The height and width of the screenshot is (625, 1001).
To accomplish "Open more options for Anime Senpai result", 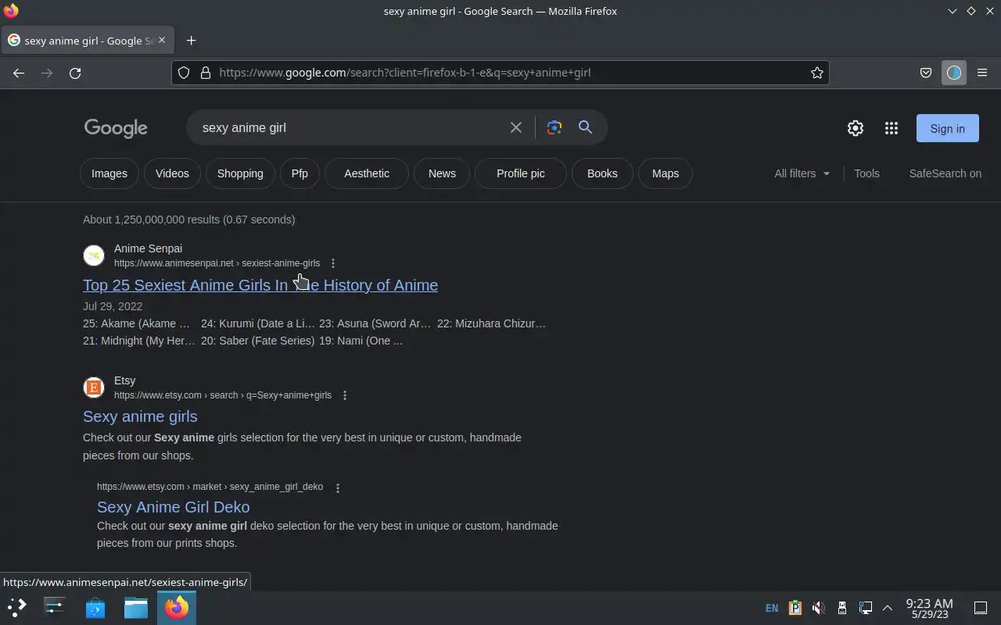I will tap(333, 263).
